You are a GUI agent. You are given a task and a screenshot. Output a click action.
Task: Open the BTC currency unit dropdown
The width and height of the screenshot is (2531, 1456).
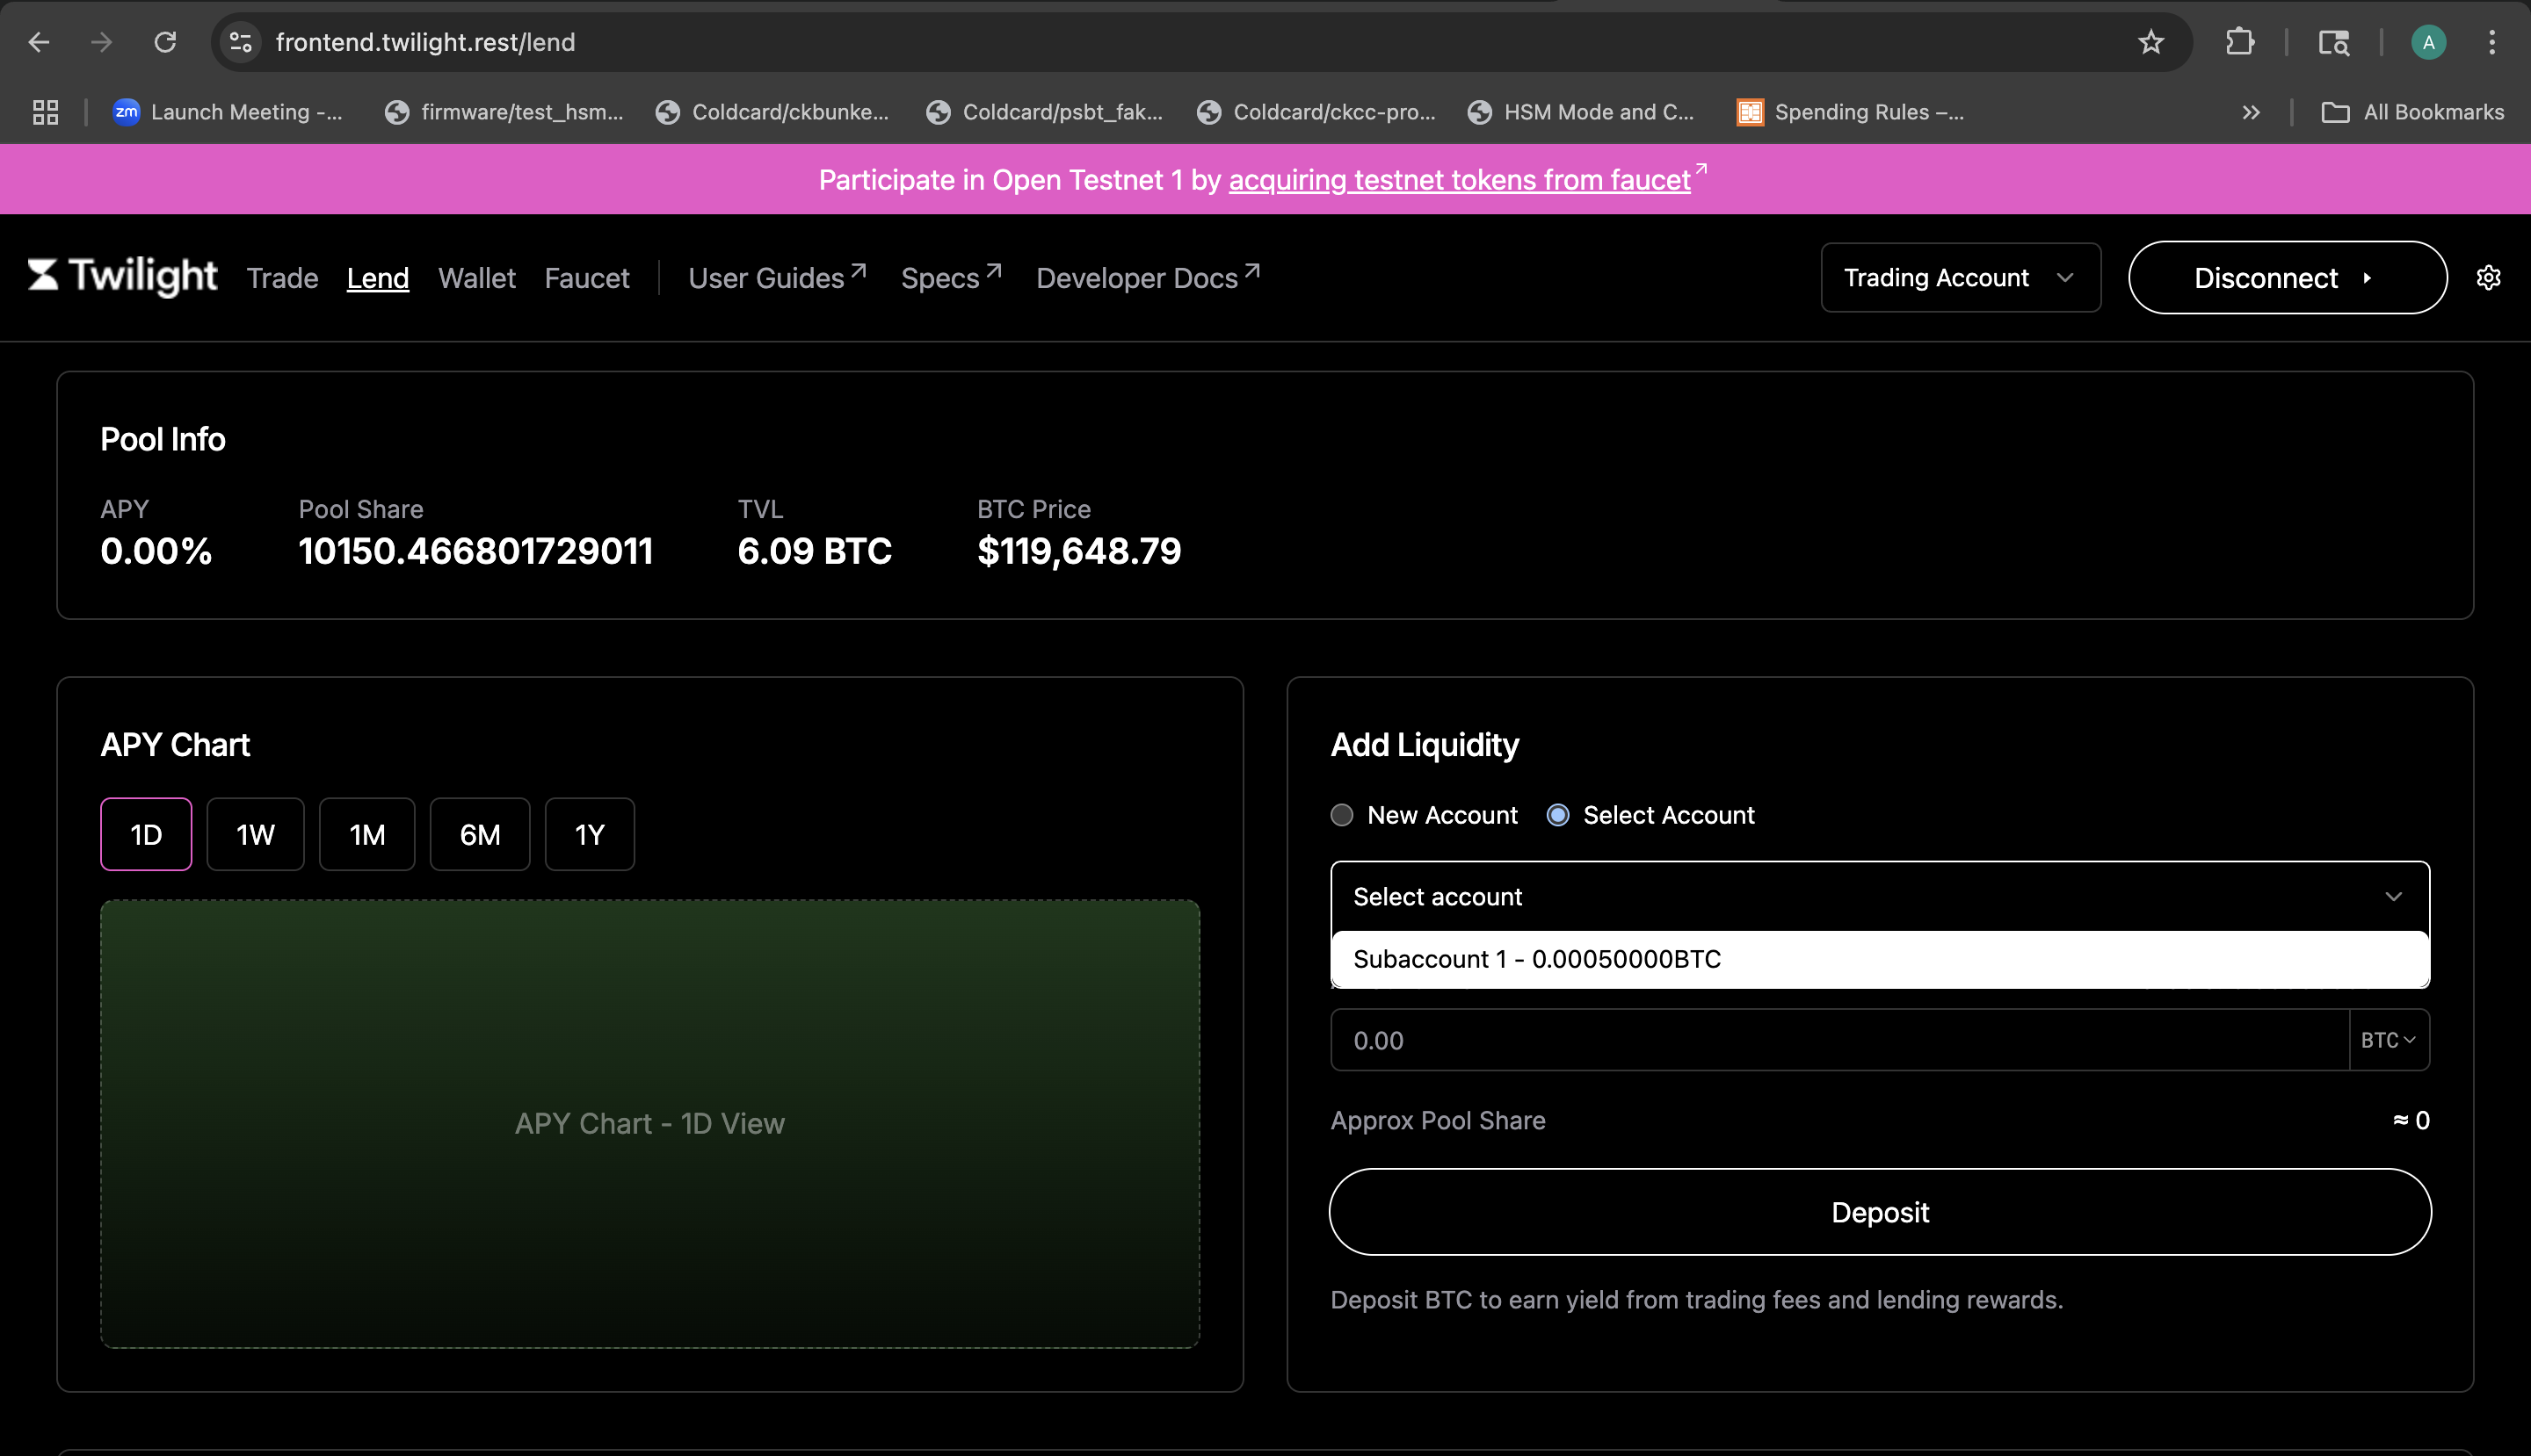click(2388, 1040)
